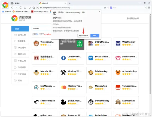Open Monkey Tes extension icon

pos(63,87)
